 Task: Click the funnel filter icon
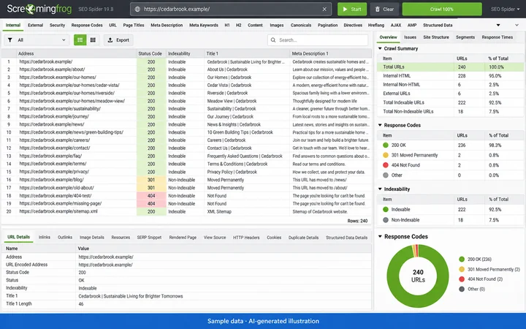[x=10, y=40]
